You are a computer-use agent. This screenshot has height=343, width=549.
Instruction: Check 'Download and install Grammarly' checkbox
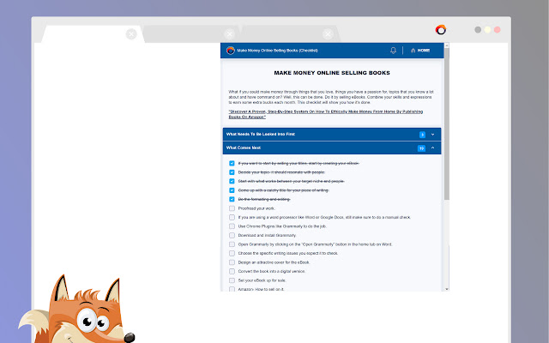pos(232,235)
